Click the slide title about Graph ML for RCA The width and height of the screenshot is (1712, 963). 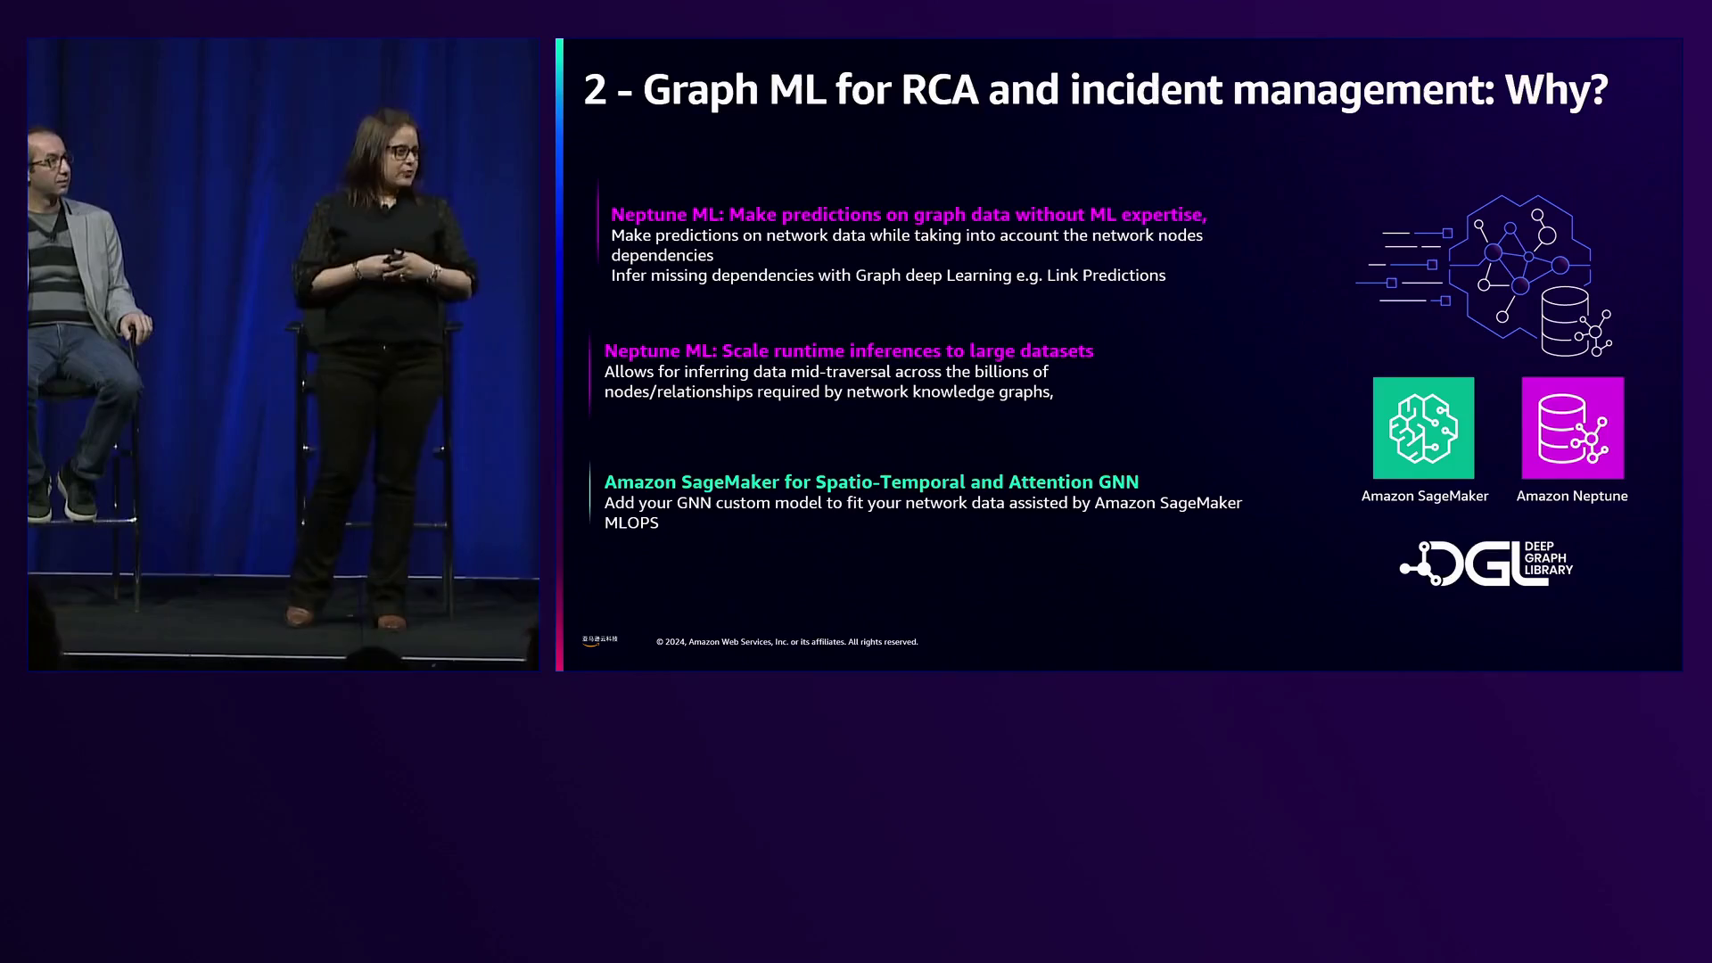pos(1094,90)
